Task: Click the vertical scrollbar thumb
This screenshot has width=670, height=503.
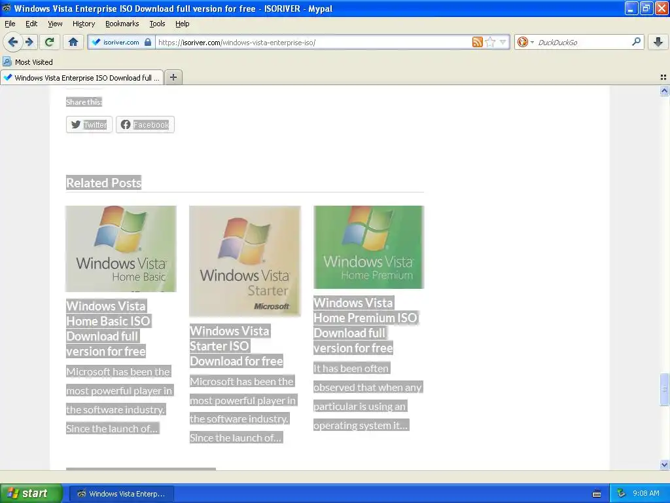Action: pyautogui.click(x=664, y=389)
